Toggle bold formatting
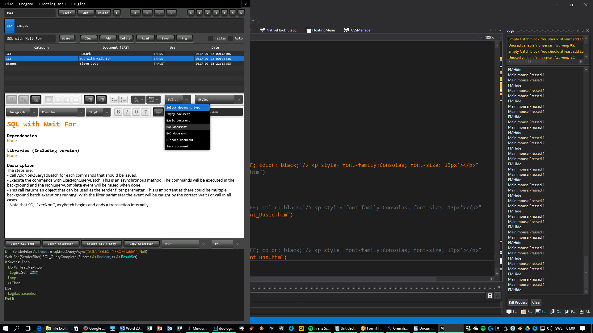The height and width of the screenshot is (333, 593). [x=118, y=112]
